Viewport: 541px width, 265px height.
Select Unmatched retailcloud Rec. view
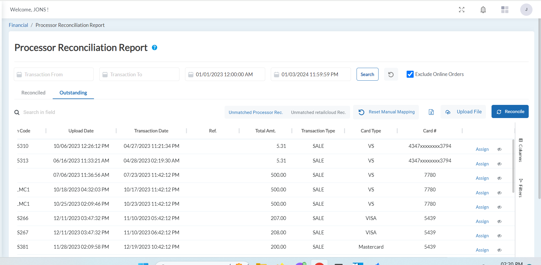click(318, 112)
